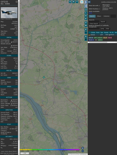Click the ACCURACY section header

coord(9,137)
